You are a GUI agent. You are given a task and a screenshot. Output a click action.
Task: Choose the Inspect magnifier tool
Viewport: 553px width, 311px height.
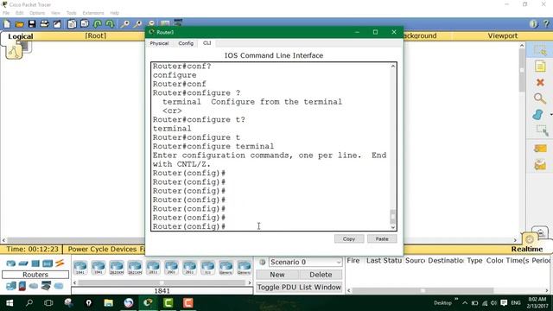(x=540, y=98)
